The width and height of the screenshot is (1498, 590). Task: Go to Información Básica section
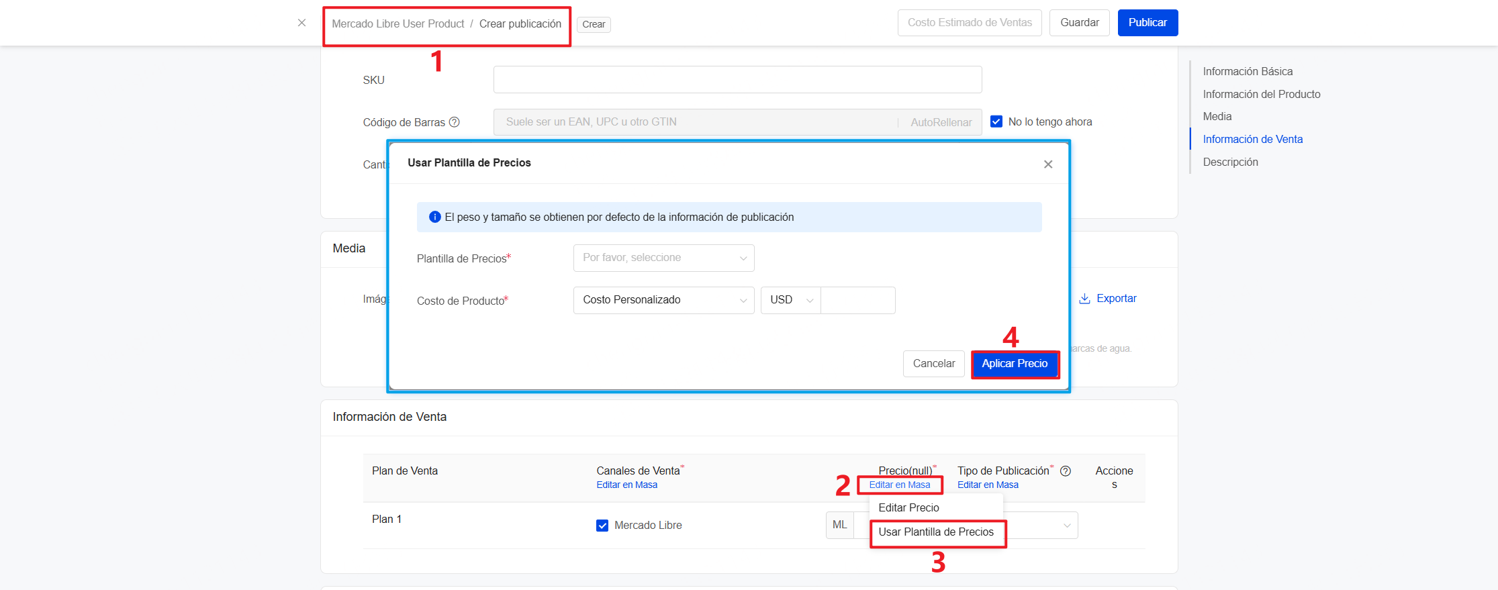tap(1248, 71)
